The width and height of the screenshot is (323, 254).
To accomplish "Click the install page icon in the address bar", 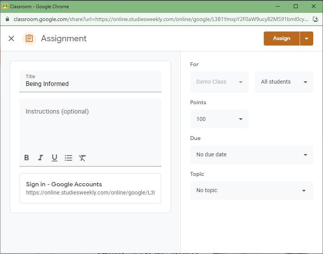I will pos(316,19).
